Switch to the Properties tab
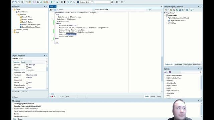The height and width of the screenshot is (120, 214). point(16,62)
